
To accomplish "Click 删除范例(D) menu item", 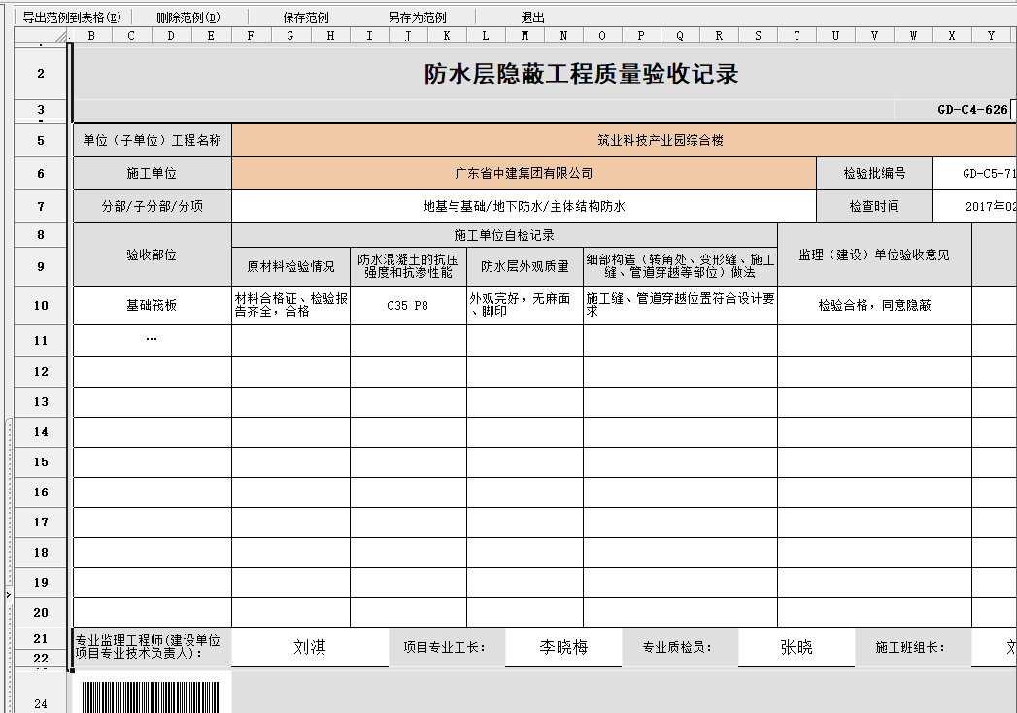I will pyautogui.click(x=188, y=17).
